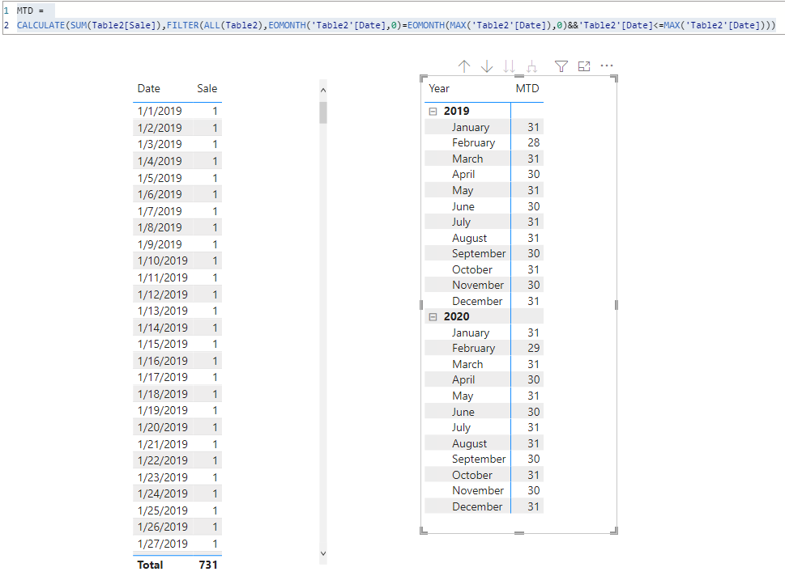Select September under 2019
Screen dimensions: 785x576
click(x=479, y=253)
